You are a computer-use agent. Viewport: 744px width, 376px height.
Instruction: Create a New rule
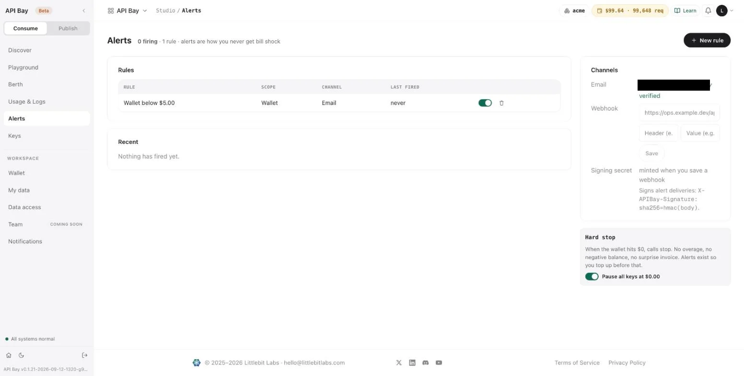point(707,40)
